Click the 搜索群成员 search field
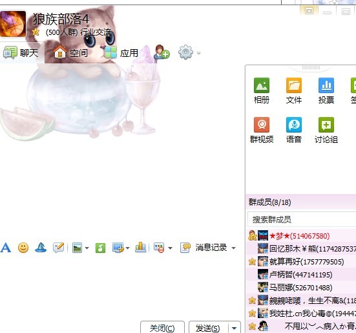The image size is (356, 333). click(302, 219)
